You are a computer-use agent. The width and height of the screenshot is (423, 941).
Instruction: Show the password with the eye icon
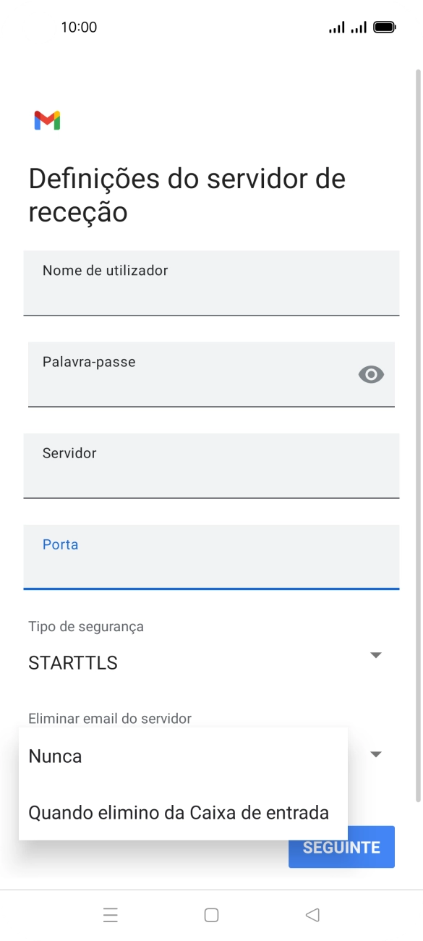371,374
